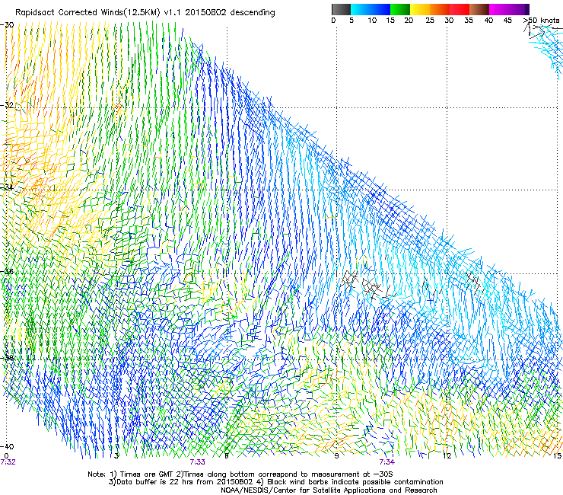Click longitude axis label 6
The image size is (563, 495).
click(x=227, y=456)
